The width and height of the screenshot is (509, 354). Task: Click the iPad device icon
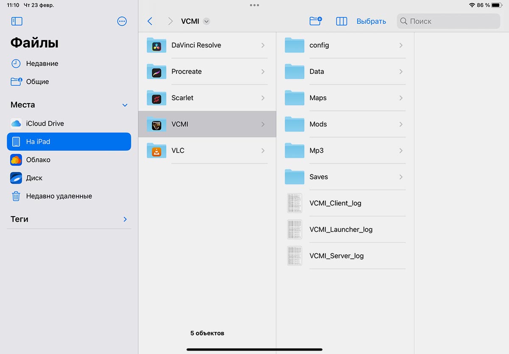click(16, 142)
